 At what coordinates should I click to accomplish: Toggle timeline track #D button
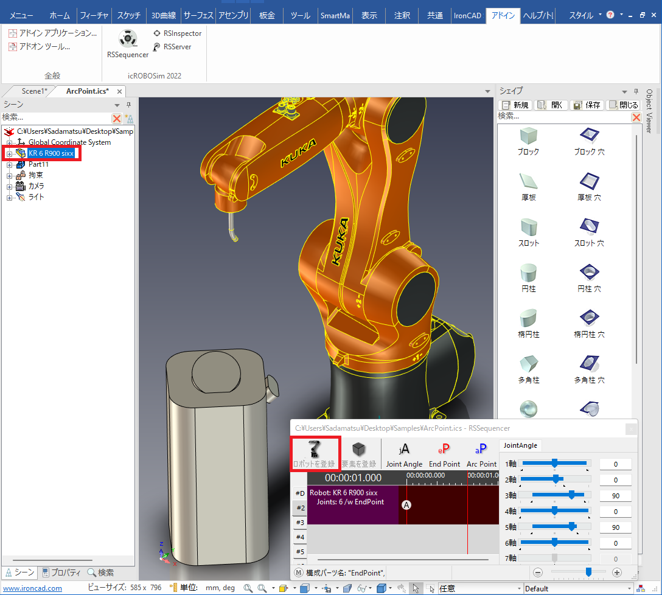pos(300,493)
